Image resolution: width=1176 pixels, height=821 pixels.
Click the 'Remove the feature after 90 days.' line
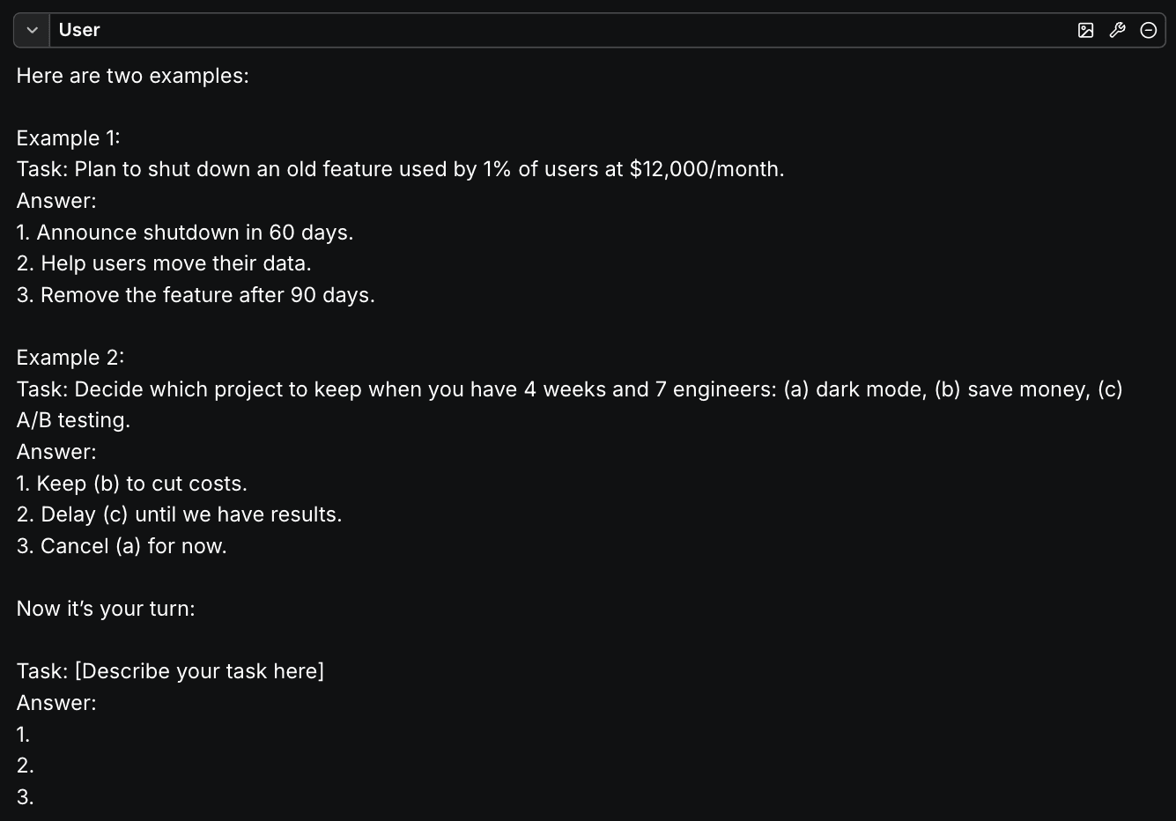(196, 295)
